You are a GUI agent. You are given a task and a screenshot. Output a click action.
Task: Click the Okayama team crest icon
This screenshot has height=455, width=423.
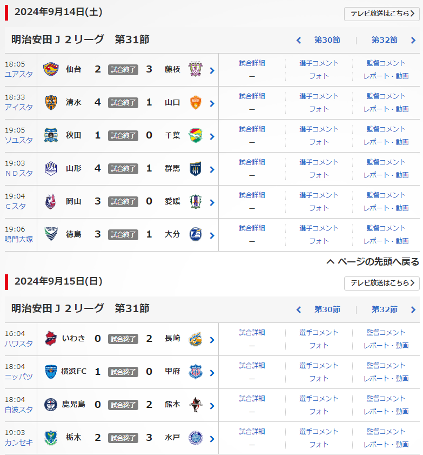tap(50, 201)
